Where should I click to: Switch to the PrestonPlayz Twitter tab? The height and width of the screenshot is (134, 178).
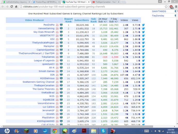click(x=46, y=2)
